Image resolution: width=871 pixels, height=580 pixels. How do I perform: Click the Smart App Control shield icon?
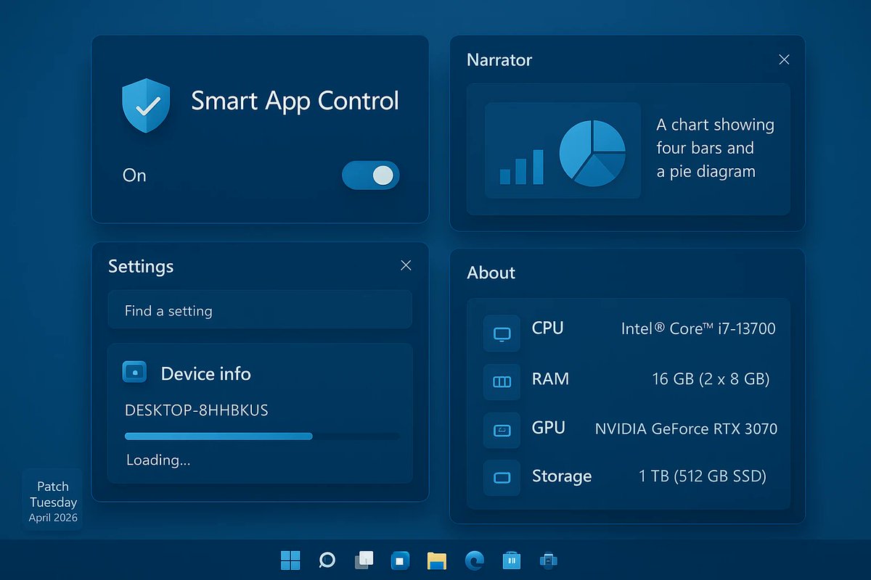point(146,106)
